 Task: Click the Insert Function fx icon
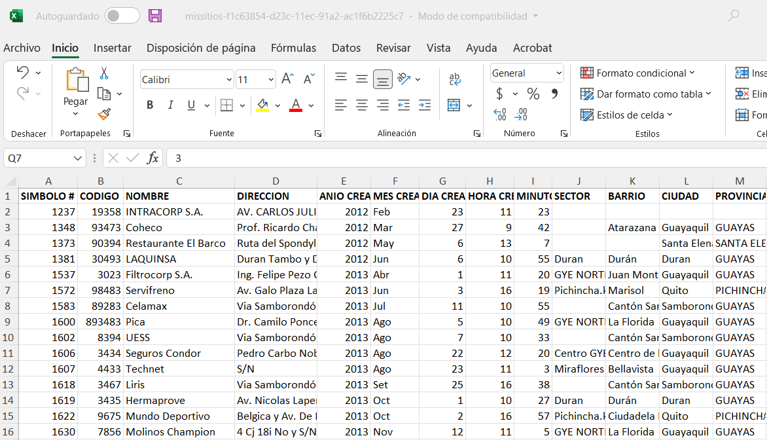pyautogui.click(x=152, y=158)
